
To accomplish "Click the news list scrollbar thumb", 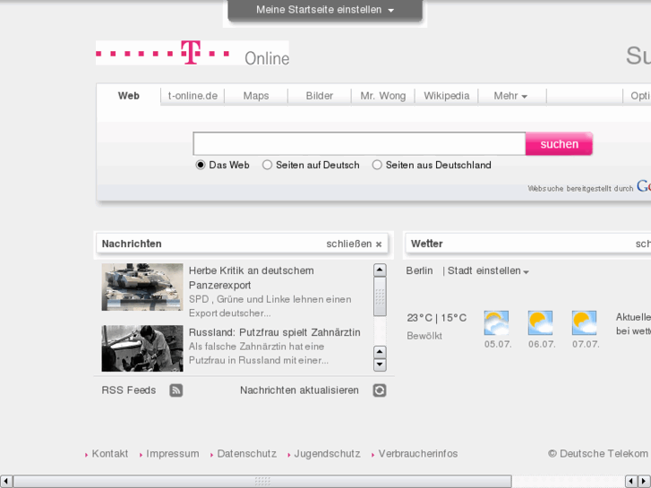I will [x=380, y=296].
